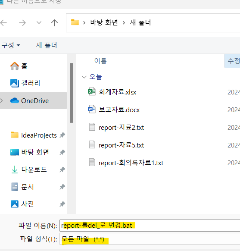Click the date cell of report-자료2.txt
The width and height of the screenshot is (240, 251).
(x=234, y=128)
